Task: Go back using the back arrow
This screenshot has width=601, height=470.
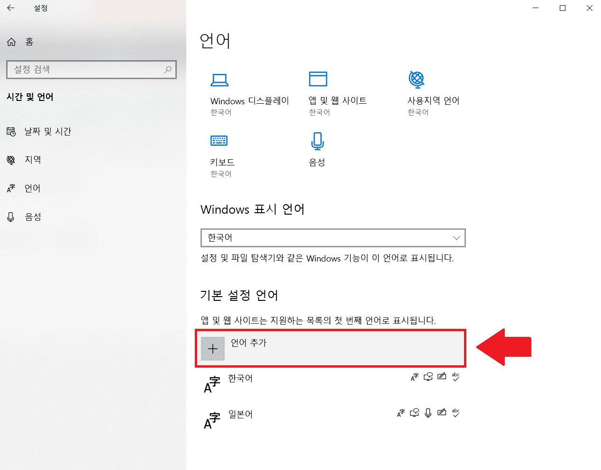Action: 11,8
